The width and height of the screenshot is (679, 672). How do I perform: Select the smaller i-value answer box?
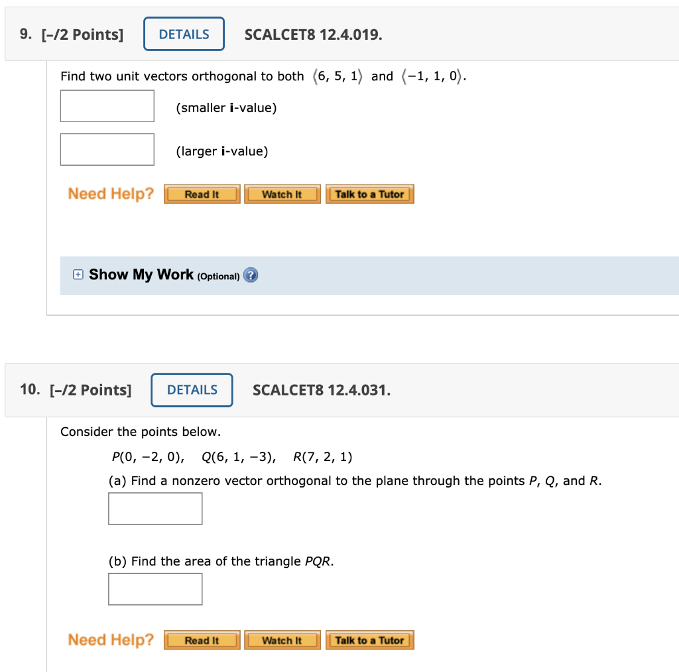point(107,105)
